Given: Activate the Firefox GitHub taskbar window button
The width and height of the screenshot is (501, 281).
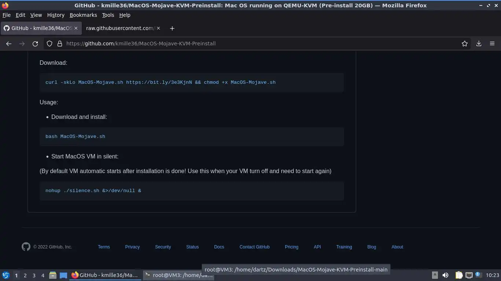Looking at the screenshot, I should (x=105, y=275).
